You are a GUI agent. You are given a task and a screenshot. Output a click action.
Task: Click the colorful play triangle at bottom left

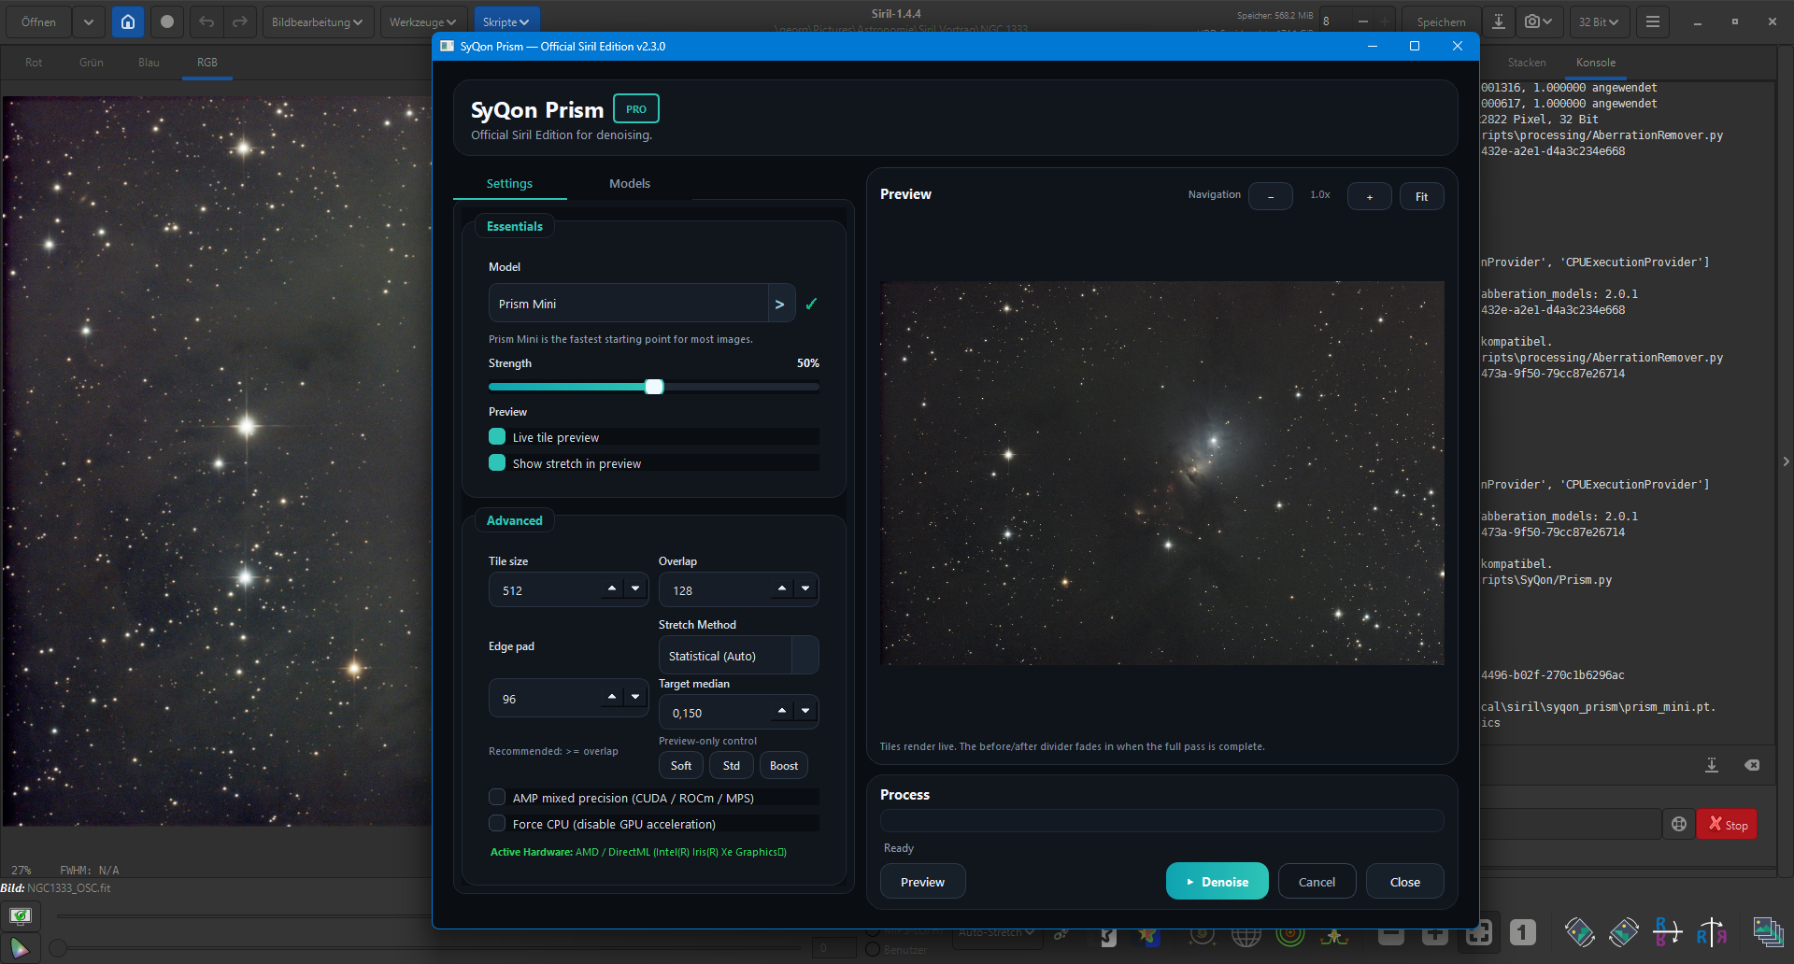coord(20,948)
